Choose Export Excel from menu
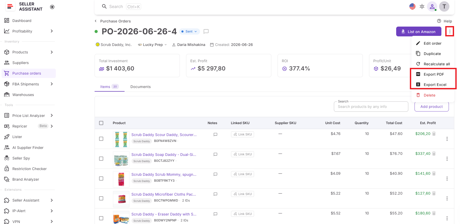460x224 pixels. point(433,85)
